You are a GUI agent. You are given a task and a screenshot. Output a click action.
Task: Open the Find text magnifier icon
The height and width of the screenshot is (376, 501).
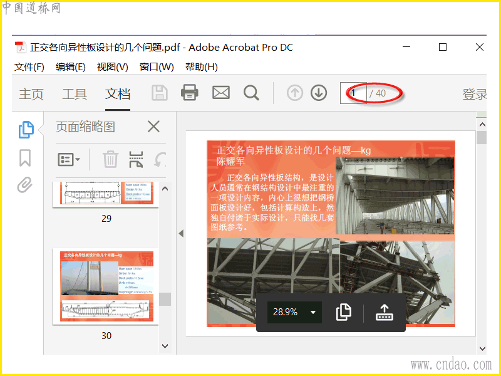[251, 93]
